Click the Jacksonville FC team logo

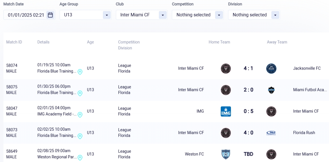click(271, 68)
